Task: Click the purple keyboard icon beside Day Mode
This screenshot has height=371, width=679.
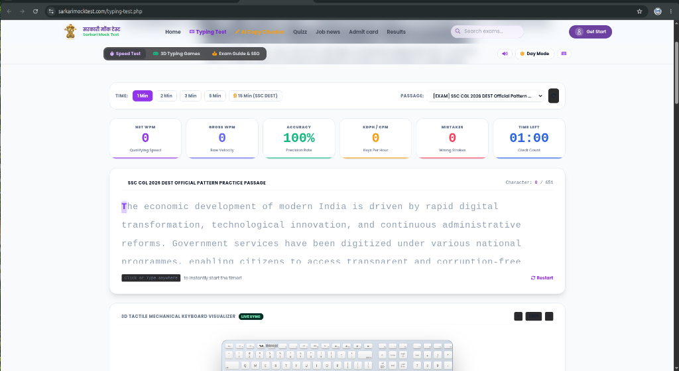Action: click(564, 54)
